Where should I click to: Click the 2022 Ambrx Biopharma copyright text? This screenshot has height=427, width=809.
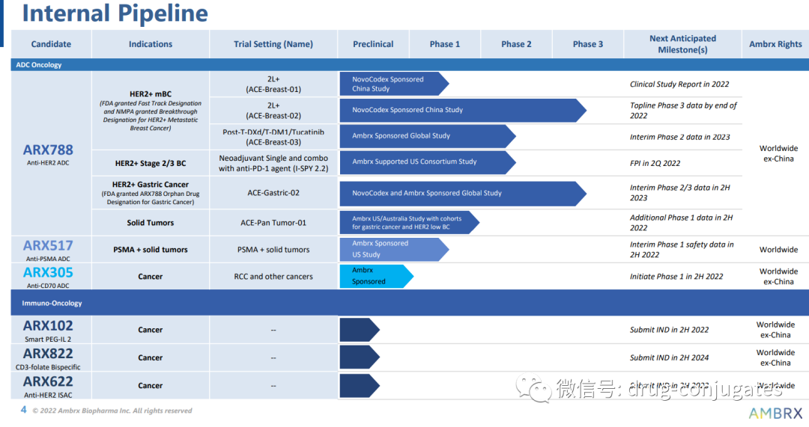pyautogui.click(x=112, y=411)
